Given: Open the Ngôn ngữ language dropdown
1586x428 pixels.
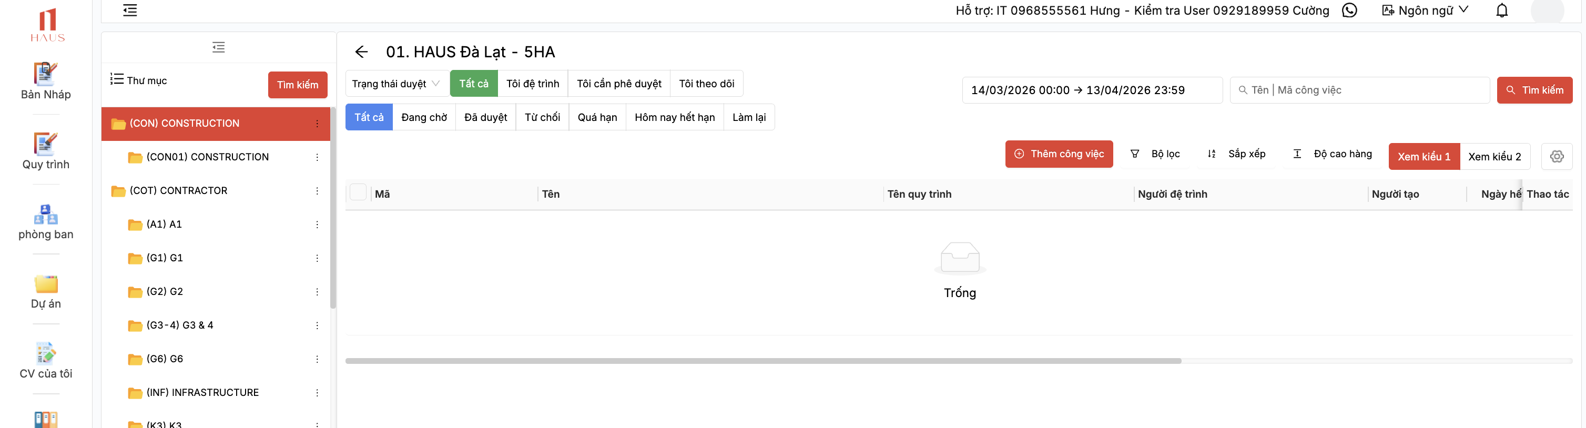Looking at the screenshot, I should click(x=1425, y=11).
